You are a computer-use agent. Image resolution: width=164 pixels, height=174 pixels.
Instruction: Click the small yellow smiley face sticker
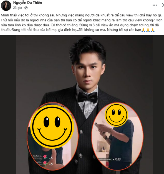pyautogui.click(x=116, y=115)
